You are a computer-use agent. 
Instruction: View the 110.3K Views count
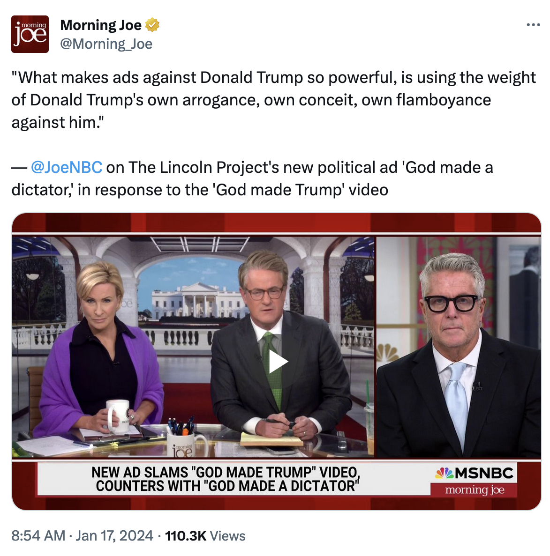(205, 536)
